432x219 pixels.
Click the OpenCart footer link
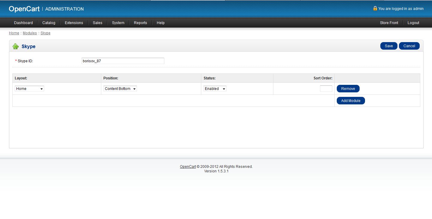pyautogui.click(x=188, y=167)
